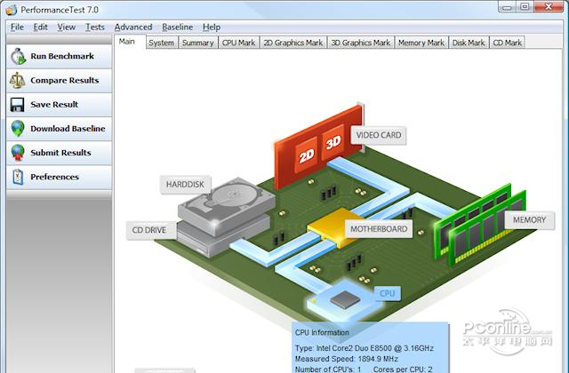
Task: Click the Run Benchmark stopwatch icon
Action: pos(18,56)
